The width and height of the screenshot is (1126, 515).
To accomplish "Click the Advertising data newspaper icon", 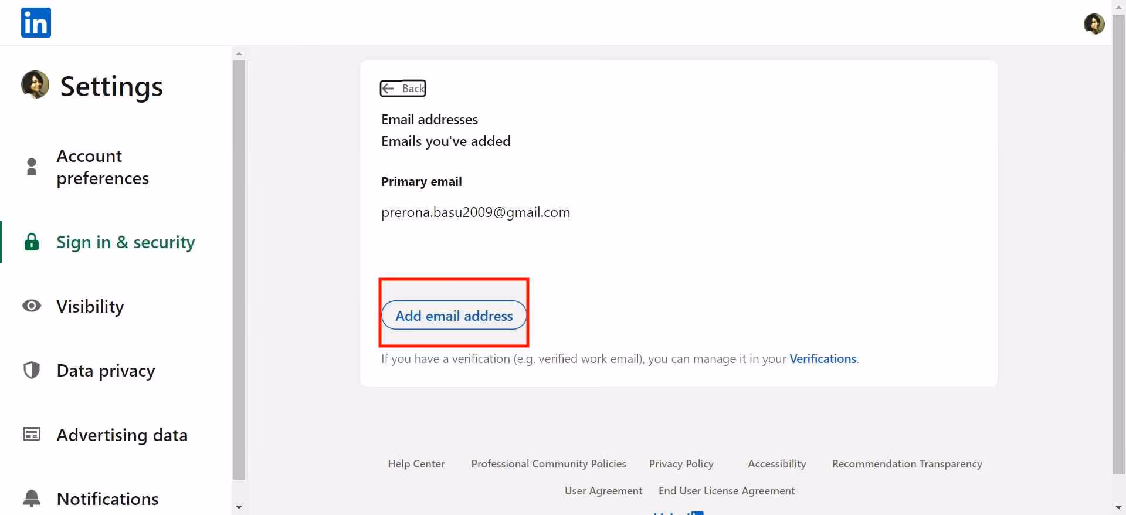I will [32, 434].
